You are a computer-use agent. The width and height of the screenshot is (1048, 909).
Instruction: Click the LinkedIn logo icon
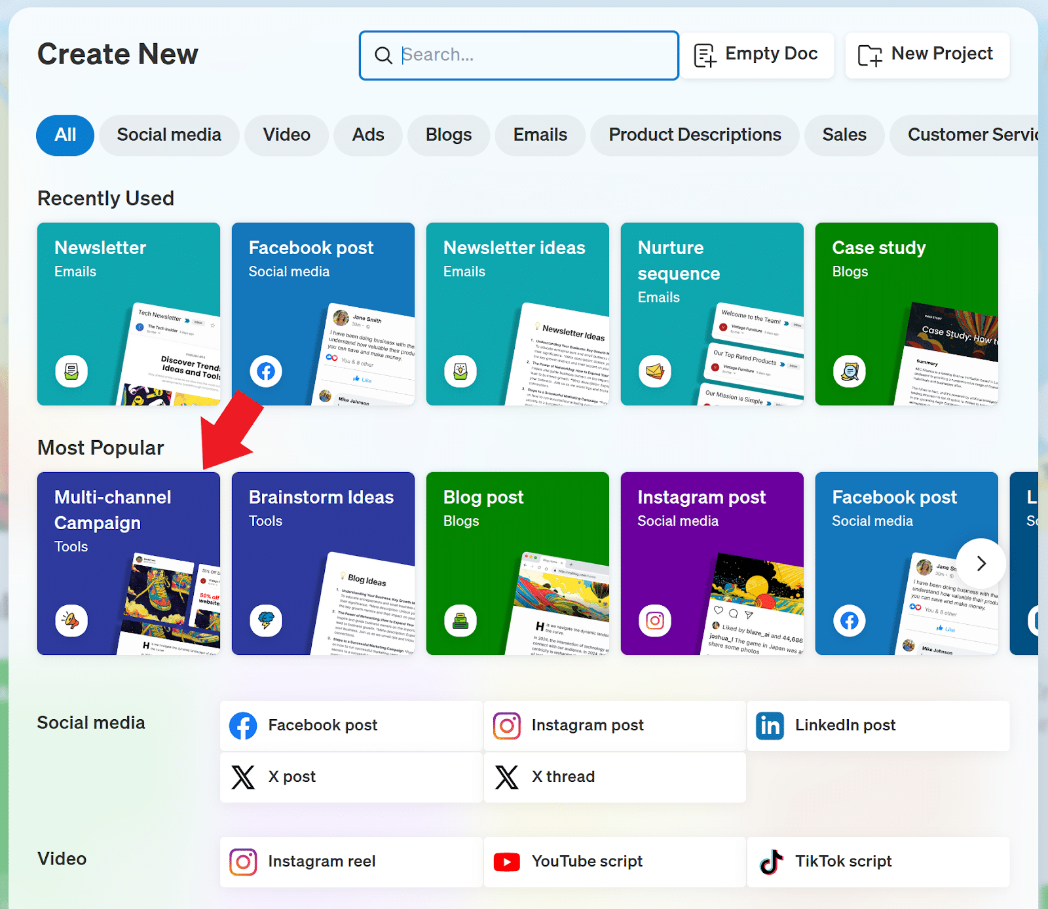[770, 726]
